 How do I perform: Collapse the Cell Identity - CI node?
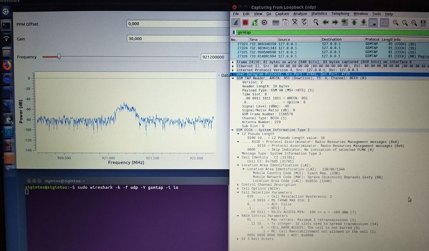point(238,158)
